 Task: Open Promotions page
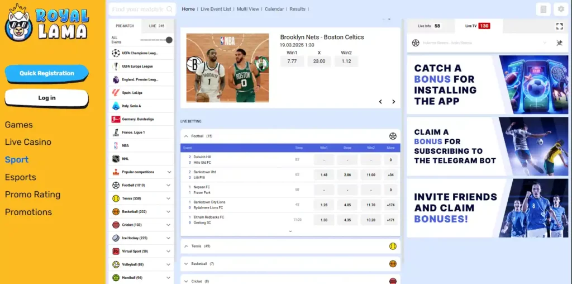pos(28,212)
